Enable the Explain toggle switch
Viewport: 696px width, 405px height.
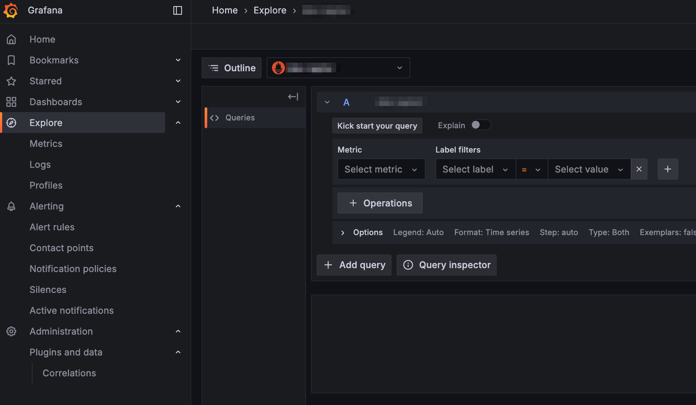(x=481, y=125)
